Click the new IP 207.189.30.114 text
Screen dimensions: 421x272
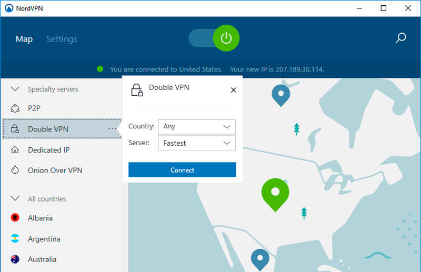click(277, 69)
